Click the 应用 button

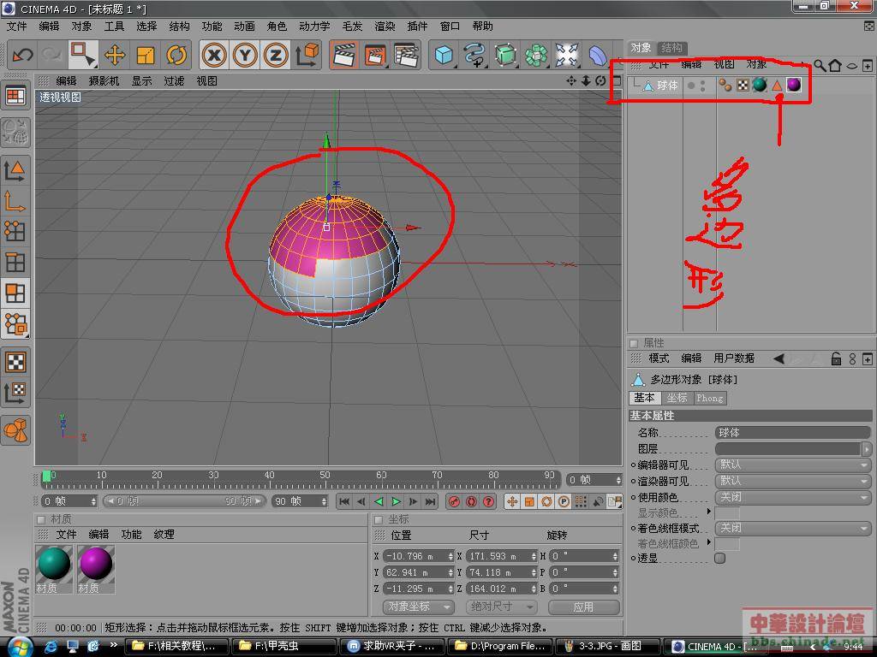click(x=583, y=607)
